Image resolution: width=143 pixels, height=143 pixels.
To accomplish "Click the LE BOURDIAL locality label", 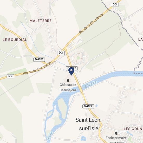I will click(x=15, y=40).
